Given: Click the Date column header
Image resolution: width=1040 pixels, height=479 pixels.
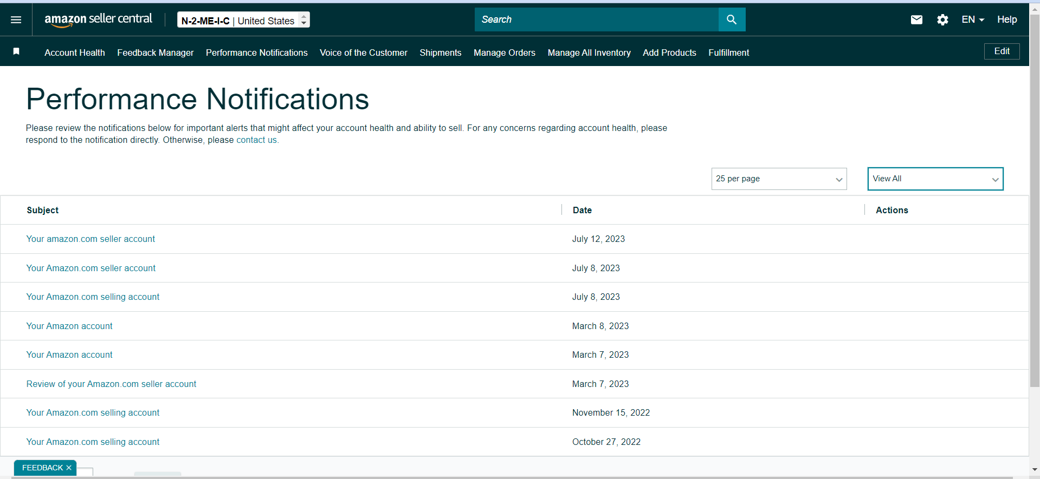Looking at the screenshot, I should coord(582,210).
